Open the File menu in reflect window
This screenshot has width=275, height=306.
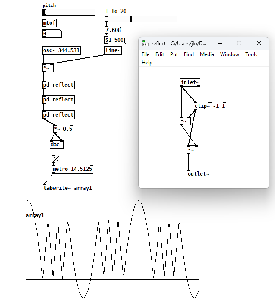point(145,54)
